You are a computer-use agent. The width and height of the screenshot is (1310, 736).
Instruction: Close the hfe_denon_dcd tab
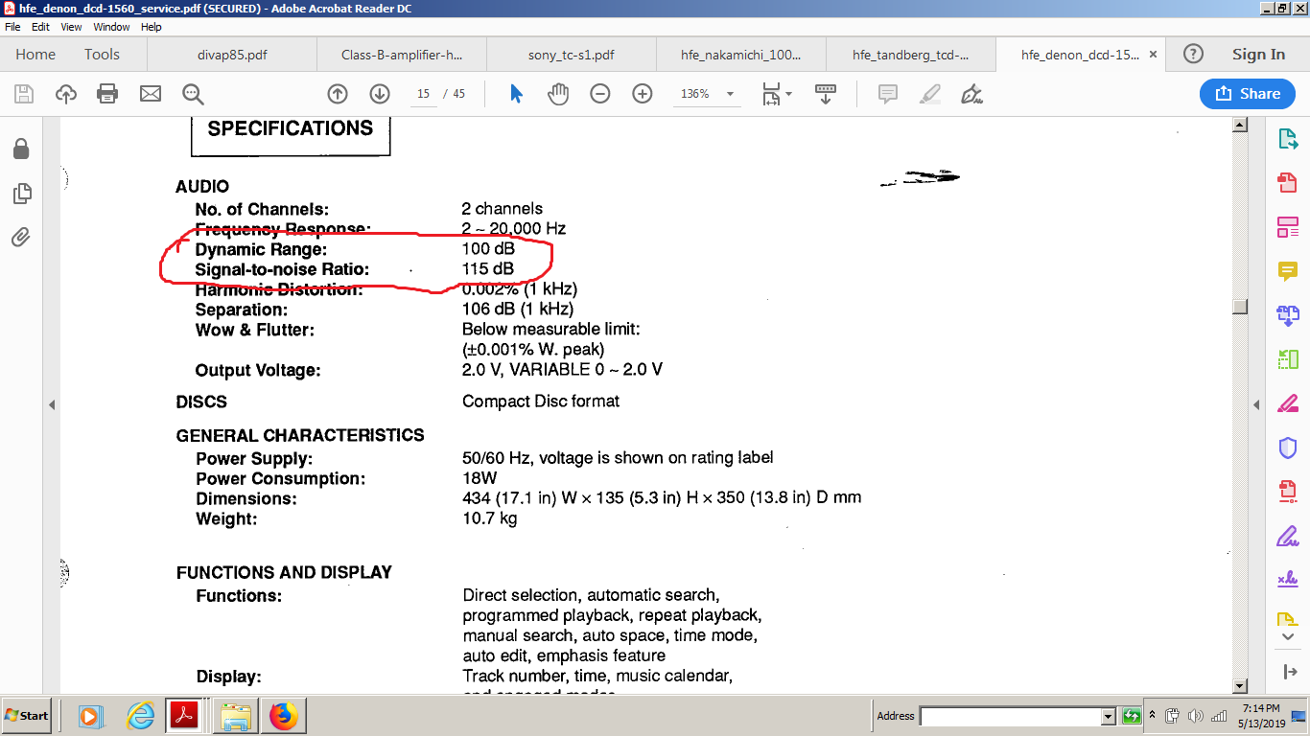click(x=1153, y=55)
